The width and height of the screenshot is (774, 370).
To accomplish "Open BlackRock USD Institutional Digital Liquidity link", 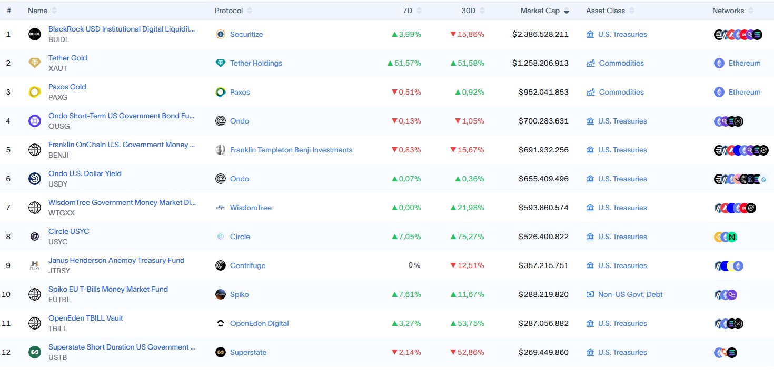I will click(122, 29).
